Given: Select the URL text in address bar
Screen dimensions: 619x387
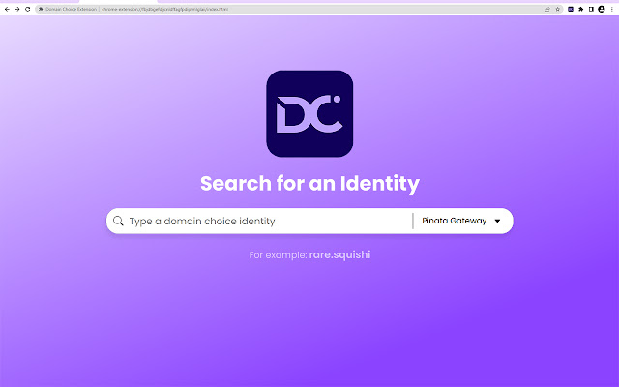Looking at the screenshot, I should point(164,9).
